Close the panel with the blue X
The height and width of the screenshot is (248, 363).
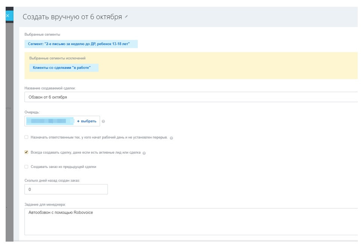point(7,15)
